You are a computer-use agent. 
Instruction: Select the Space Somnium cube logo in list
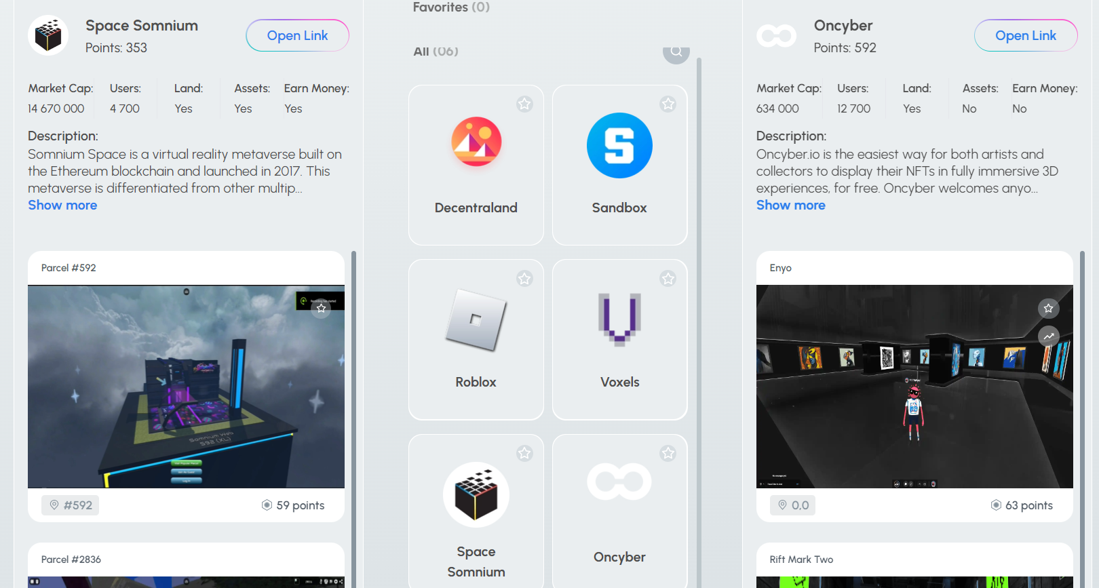[x=476, y=494]
